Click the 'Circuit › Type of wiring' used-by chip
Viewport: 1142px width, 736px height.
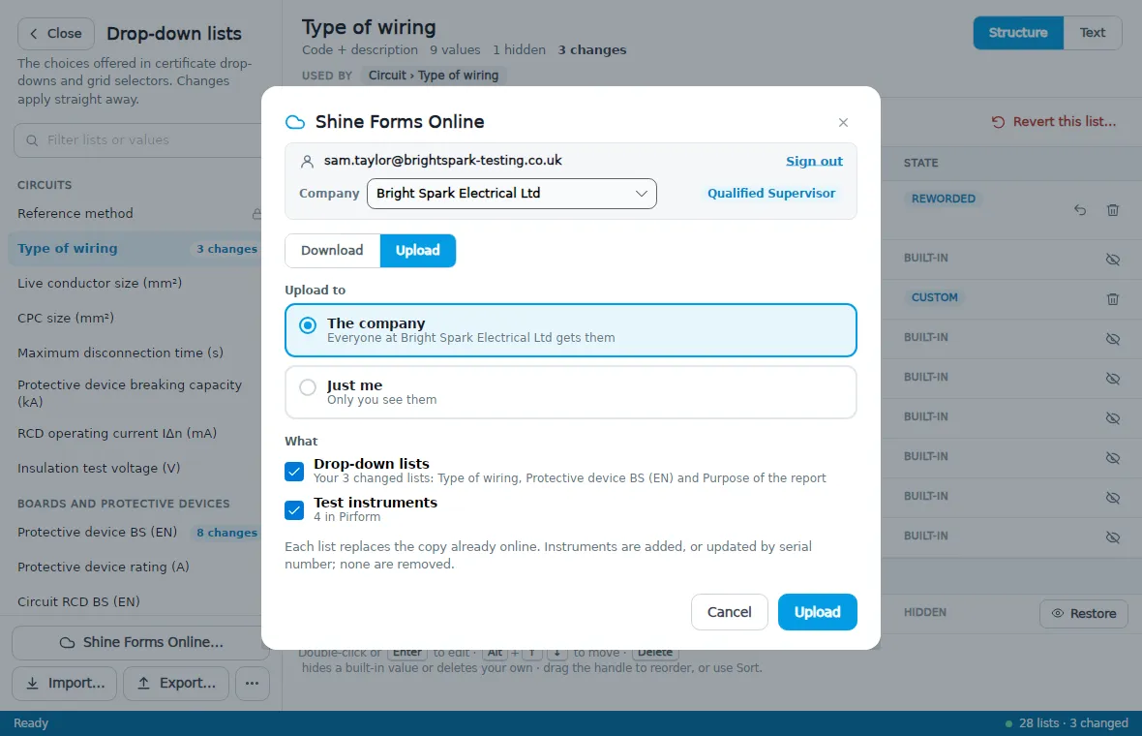434,76
